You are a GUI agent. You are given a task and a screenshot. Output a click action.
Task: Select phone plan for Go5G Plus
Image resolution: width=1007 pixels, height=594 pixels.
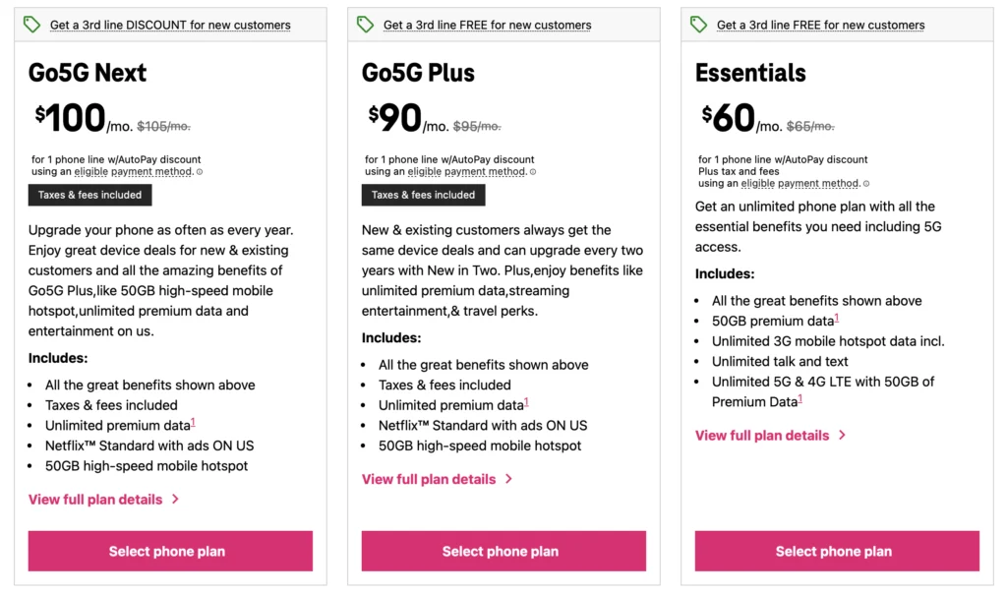pos(503,551)
